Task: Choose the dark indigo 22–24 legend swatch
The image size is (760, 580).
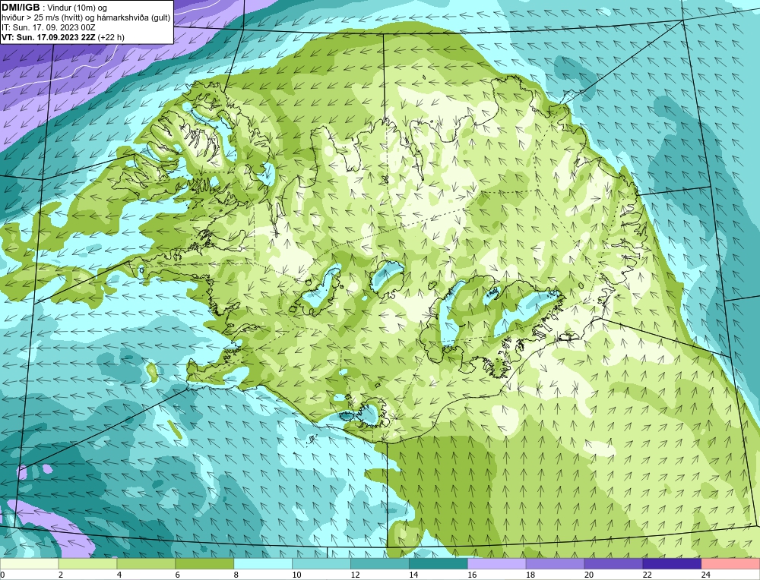Action: 673,564
